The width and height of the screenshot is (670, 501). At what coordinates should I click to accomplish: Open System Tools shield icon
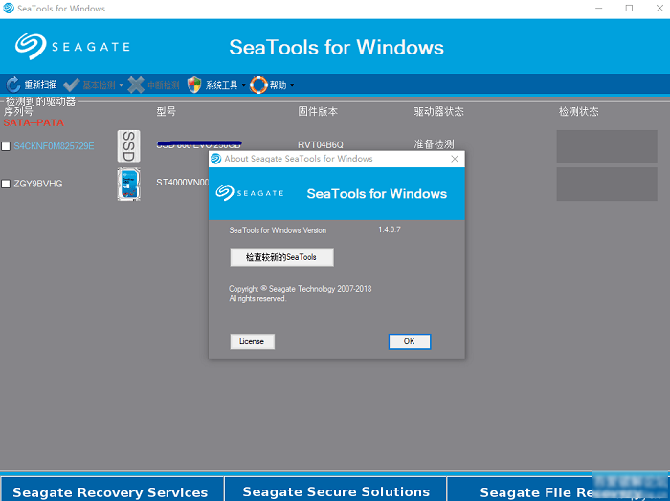point(194,85)
